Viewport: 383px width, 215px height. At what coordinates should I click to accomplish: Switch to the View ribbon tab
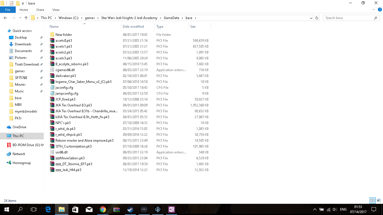56,10
